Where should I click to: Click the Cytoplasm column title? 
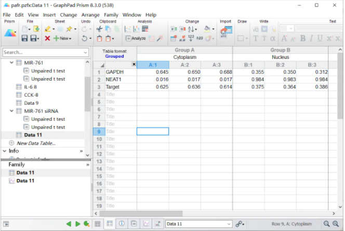click(x=184, y=57)
